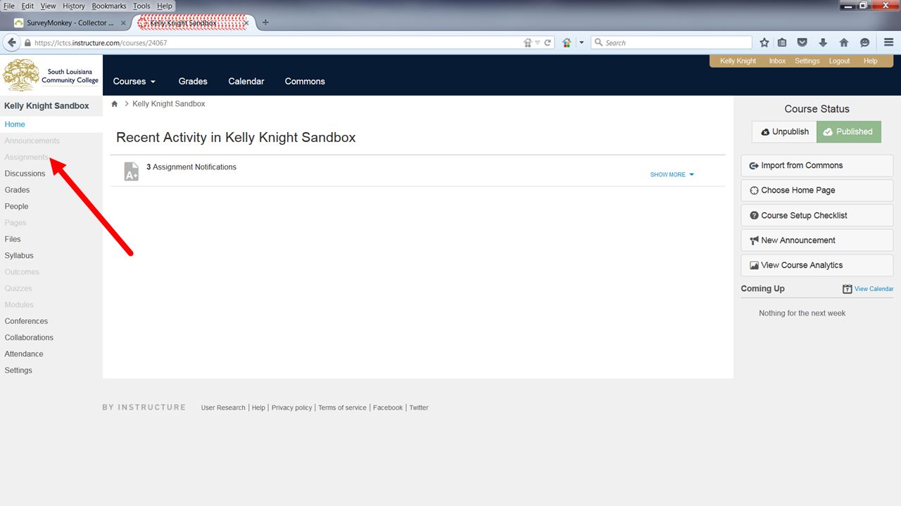Open Collaborations in course sidebar
Viewport: 901px width, 506px height.
29,338
